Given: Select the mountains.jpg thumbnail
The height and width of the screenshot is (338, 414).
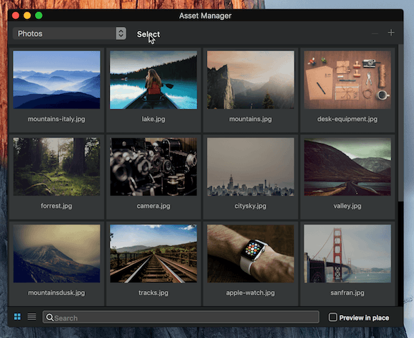Looking at the screenshot, I should (250, 79).
